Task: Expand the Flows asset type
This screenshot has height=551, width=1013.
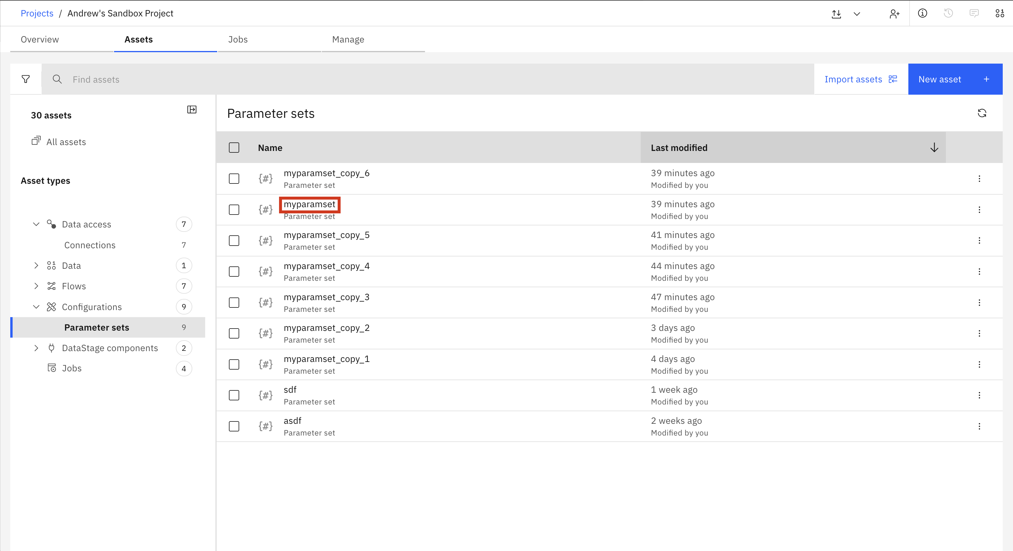Action: [36, 286]
